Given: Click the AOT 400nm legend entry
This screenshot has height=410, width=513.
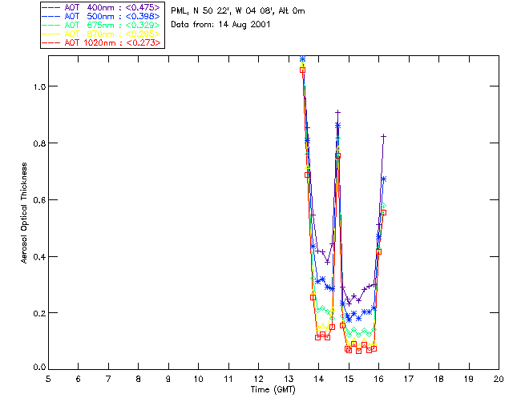Looking at the screenshot, I should (101, 7).
